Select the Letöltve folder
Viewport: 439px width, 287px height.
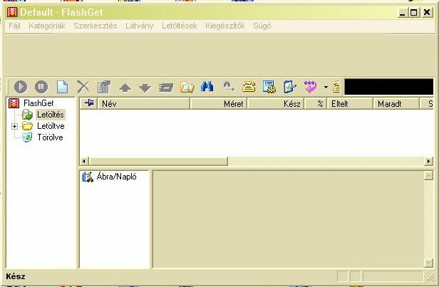pos(51,126)
